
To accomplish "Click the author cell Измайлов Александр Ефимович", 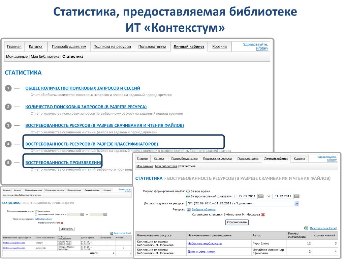I will (268, 252).
